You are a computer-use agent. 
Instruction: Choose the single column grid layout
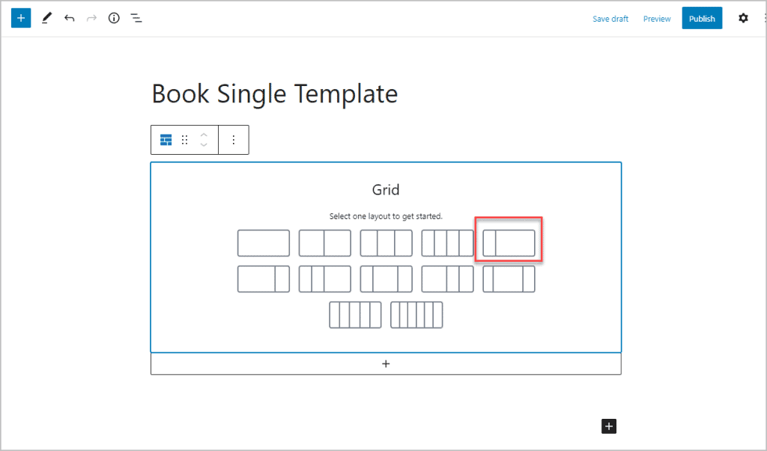pyautogui.click(x=264, y=243)
